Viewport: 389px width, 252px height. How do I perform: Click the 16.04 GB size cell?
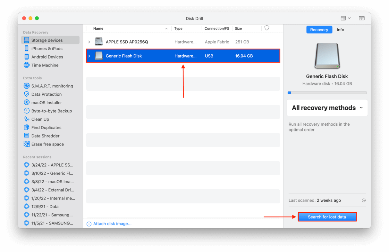(x=244, y=56)
